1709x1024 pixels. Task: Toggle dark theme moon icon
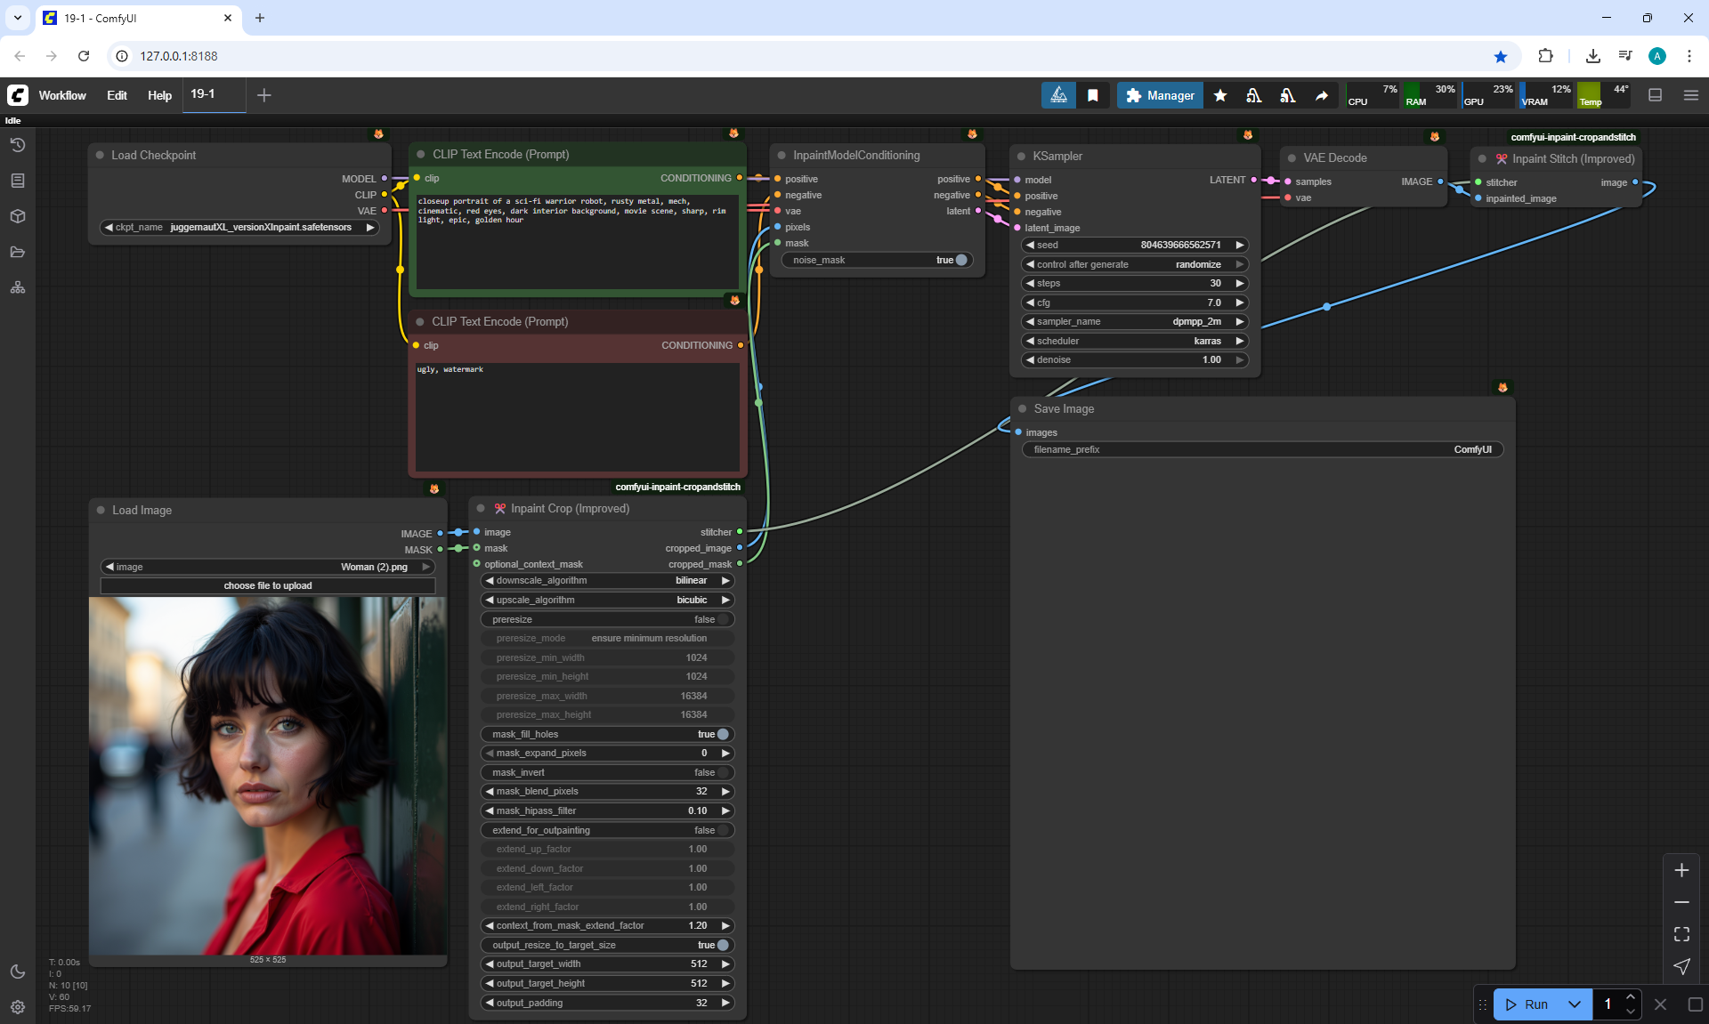pyautogui.click(x=18, y=972)
